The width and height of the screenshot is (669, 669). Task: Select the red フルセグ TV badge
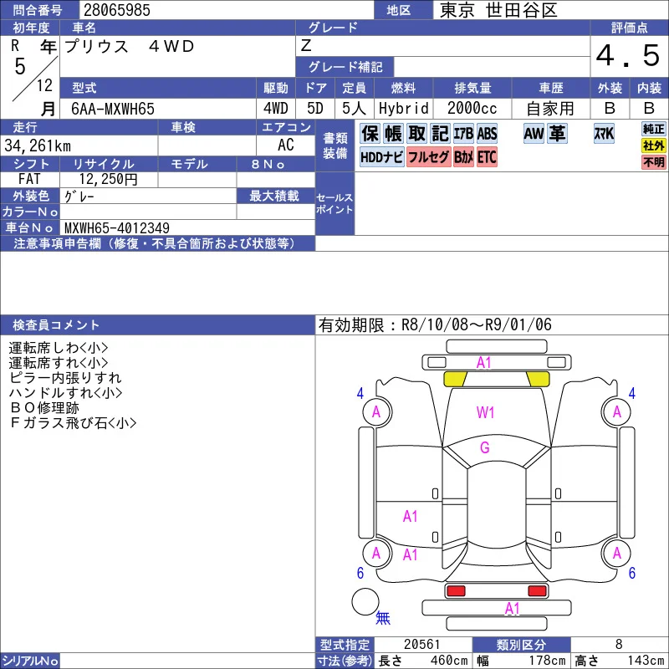pos(429,157)
